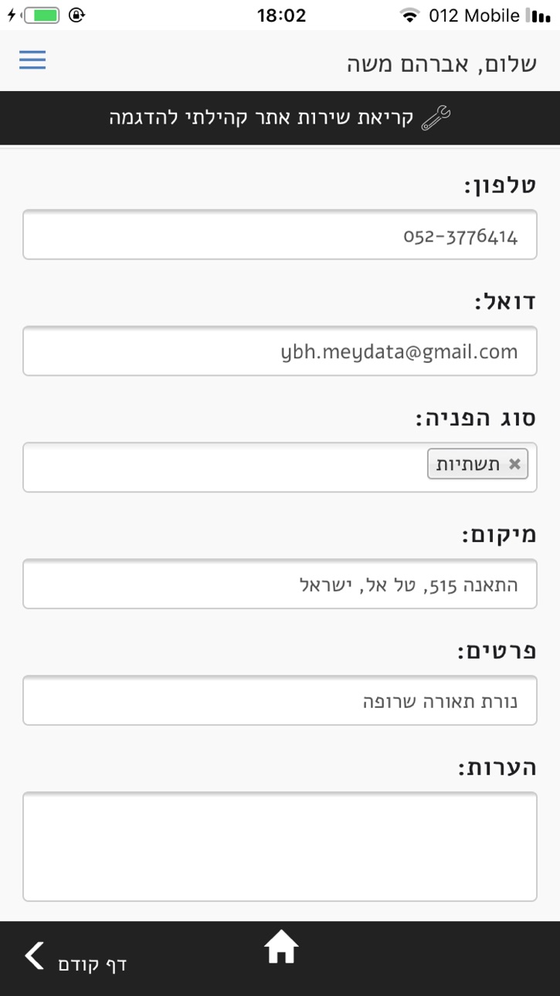560x996 pixels.
Task: Go back via דף קודם
Action: click(92, 964)
